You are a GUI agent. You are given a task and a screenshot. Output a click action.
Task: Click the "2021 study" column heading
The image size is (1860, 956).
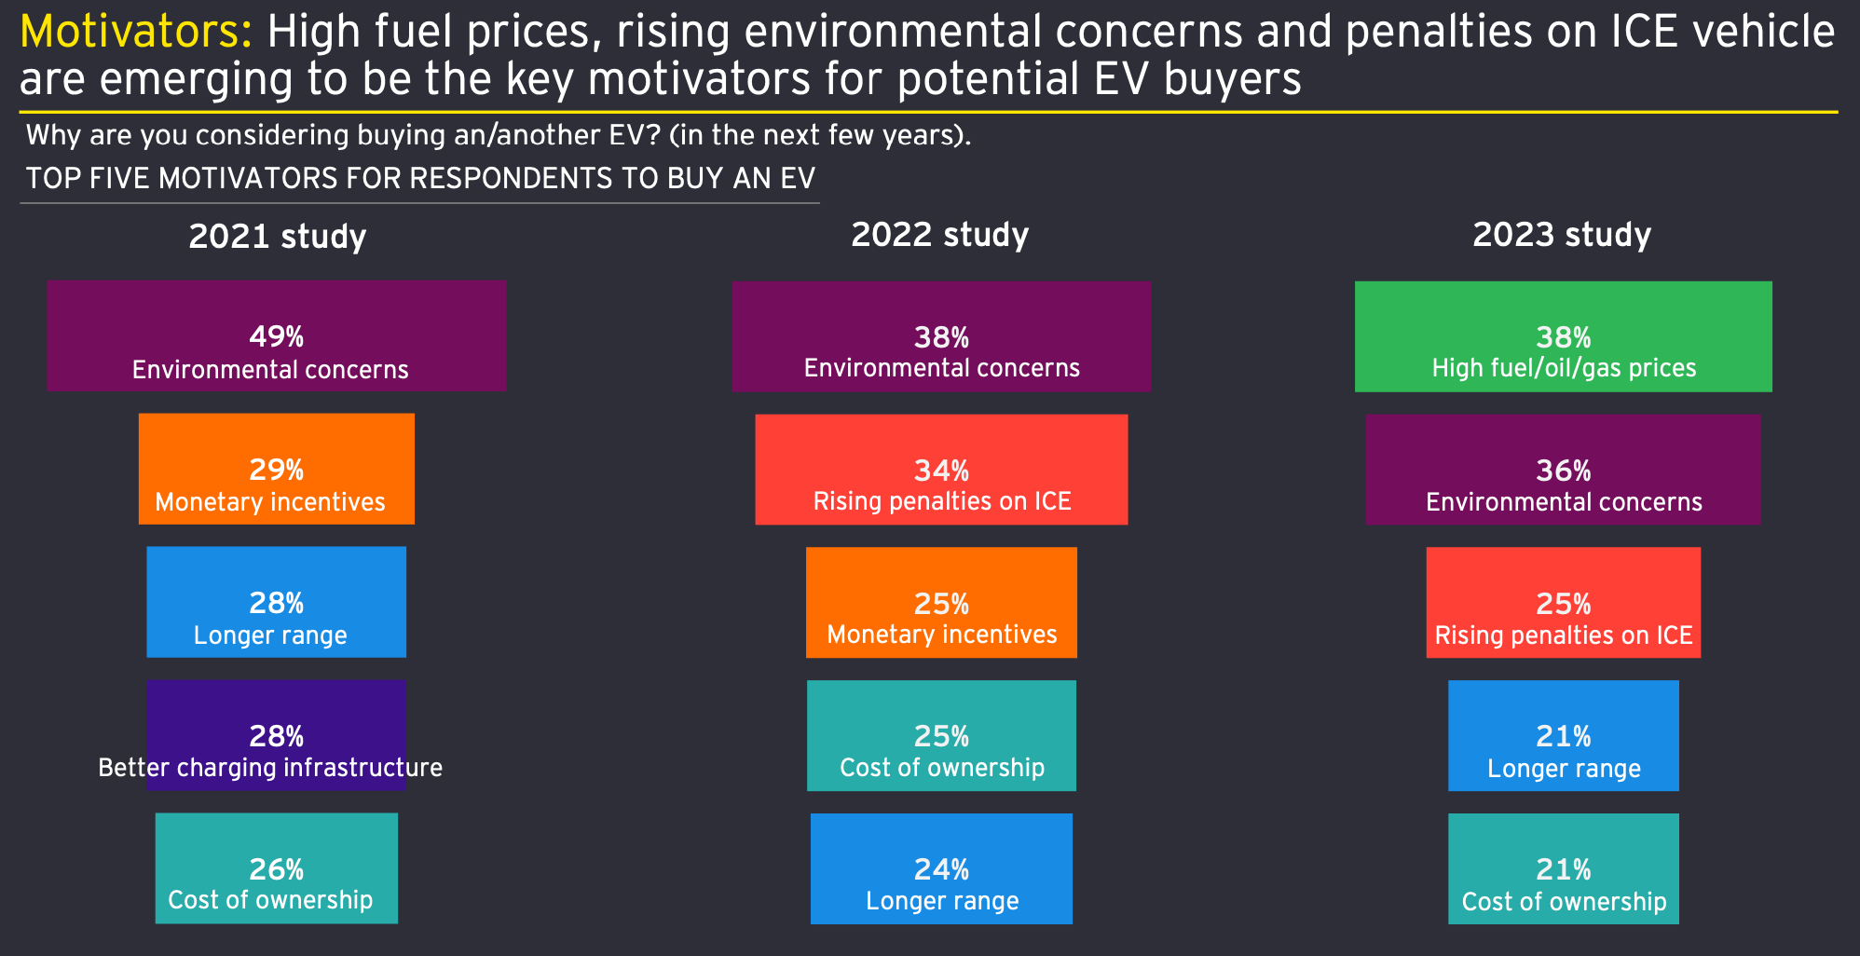click(277, 237)
